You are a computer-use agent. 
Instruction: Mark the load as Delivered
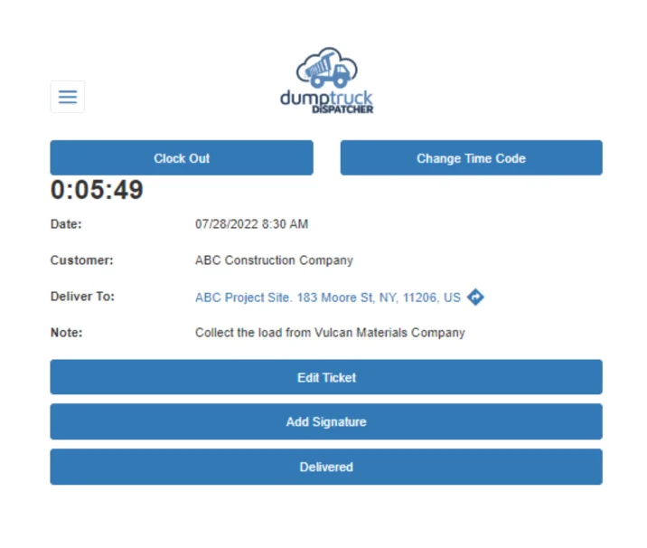(x=326, y=467)
